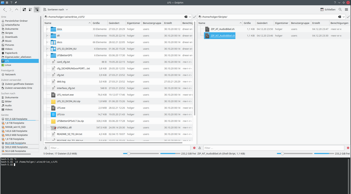Select the details view mode icon
Viewport: 351px width, 194px height.
(36, 9)
